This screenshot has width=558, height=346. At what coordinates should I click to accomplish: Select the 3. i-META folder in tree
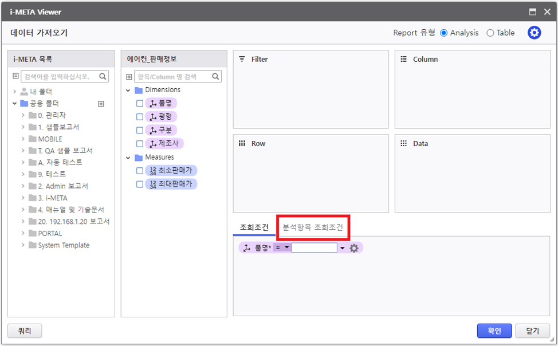coord(52,198)
